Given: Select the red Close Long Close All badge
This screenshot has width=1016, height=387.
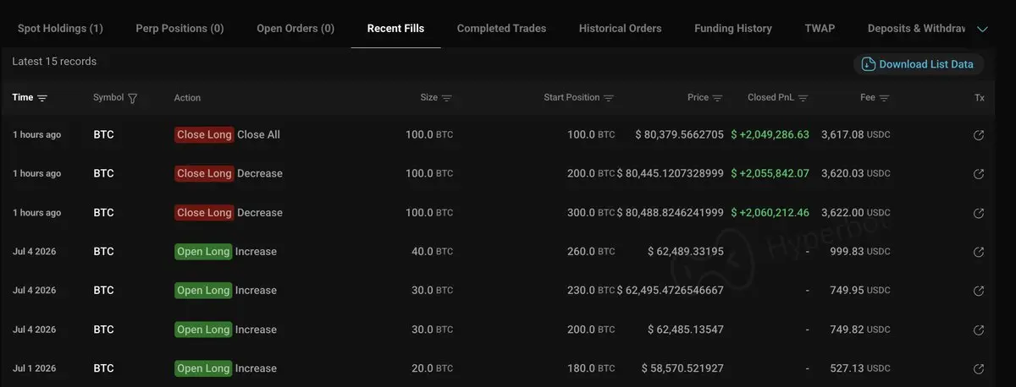Looking at the screenshot, I should 204,134.
